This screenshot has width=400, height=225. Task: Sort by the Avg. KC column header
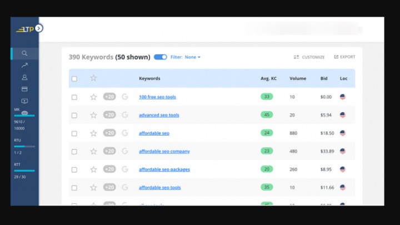[x=269, y=78]
